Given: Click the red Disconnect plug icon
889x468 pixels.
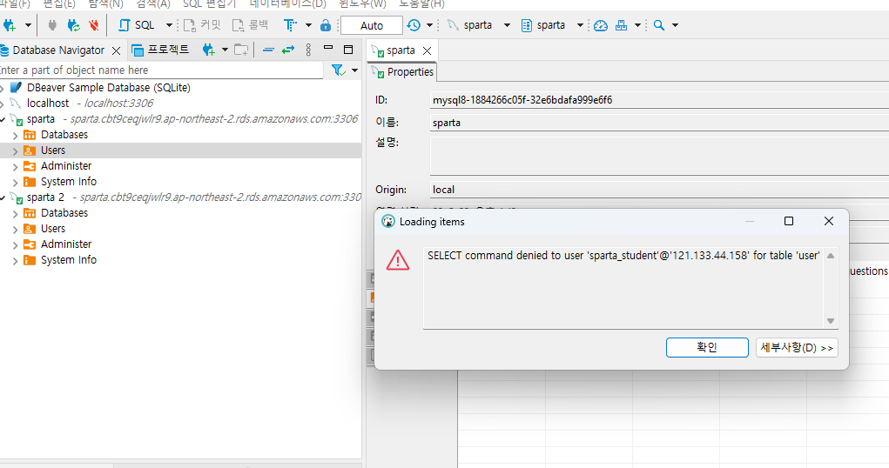Looking at the screenshot, I should point(93,25).
